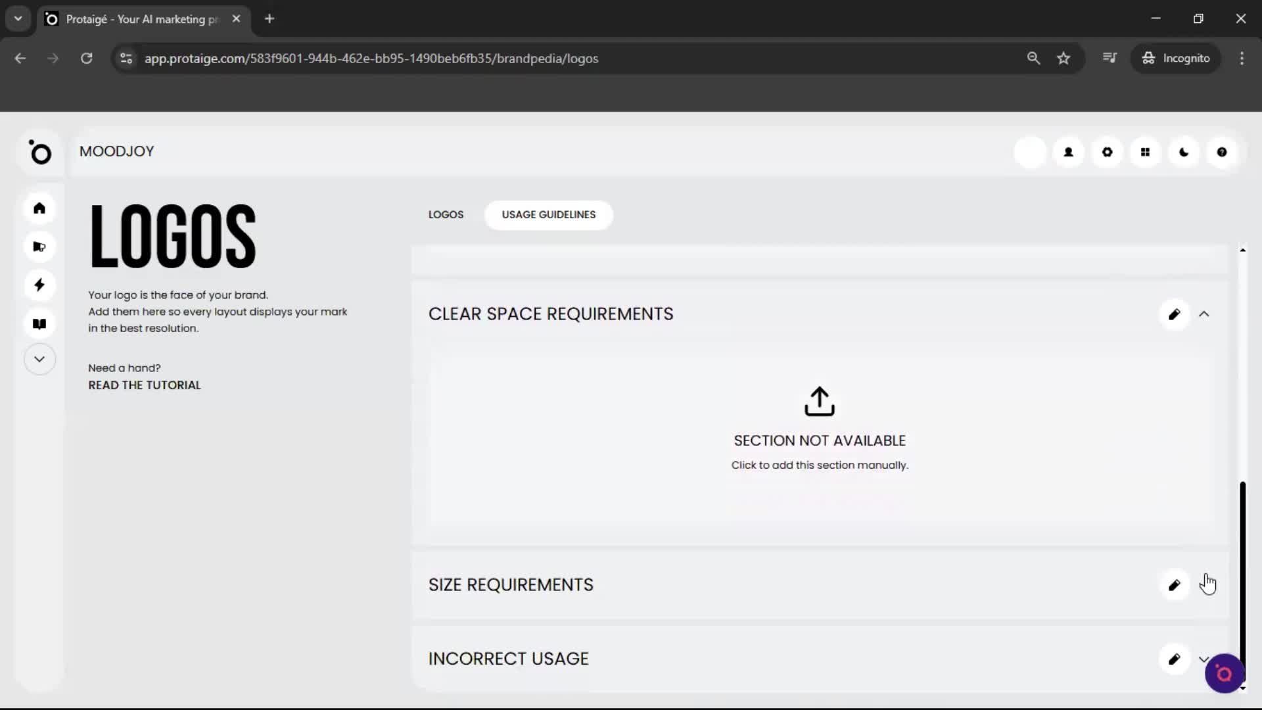This screenshot has height=710, width=1262.
Task: Open the purple Protaigé chat assistant bubble
Action: [1223, 673]
